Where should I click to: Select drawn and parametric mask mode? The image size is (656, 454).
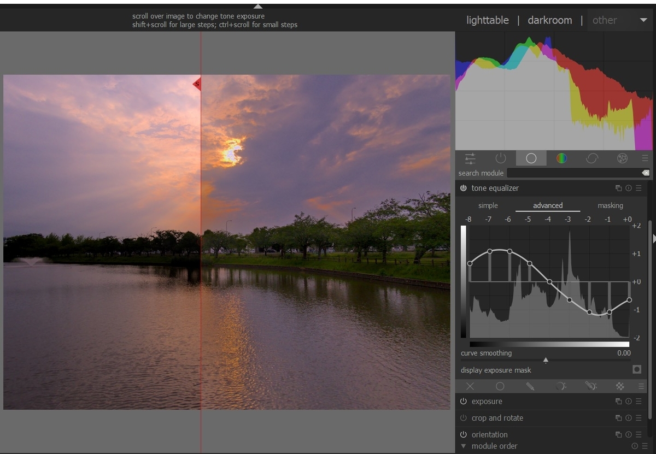click(590, 386)
